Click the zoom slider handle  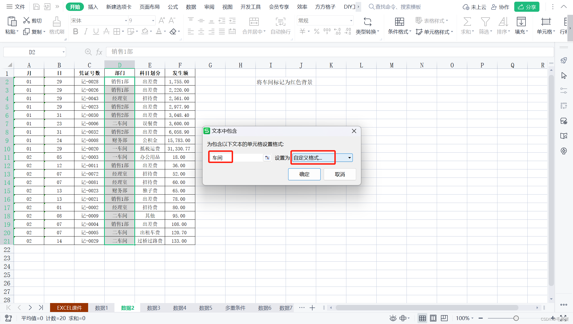pyautogui.click(x=516, y=318)
